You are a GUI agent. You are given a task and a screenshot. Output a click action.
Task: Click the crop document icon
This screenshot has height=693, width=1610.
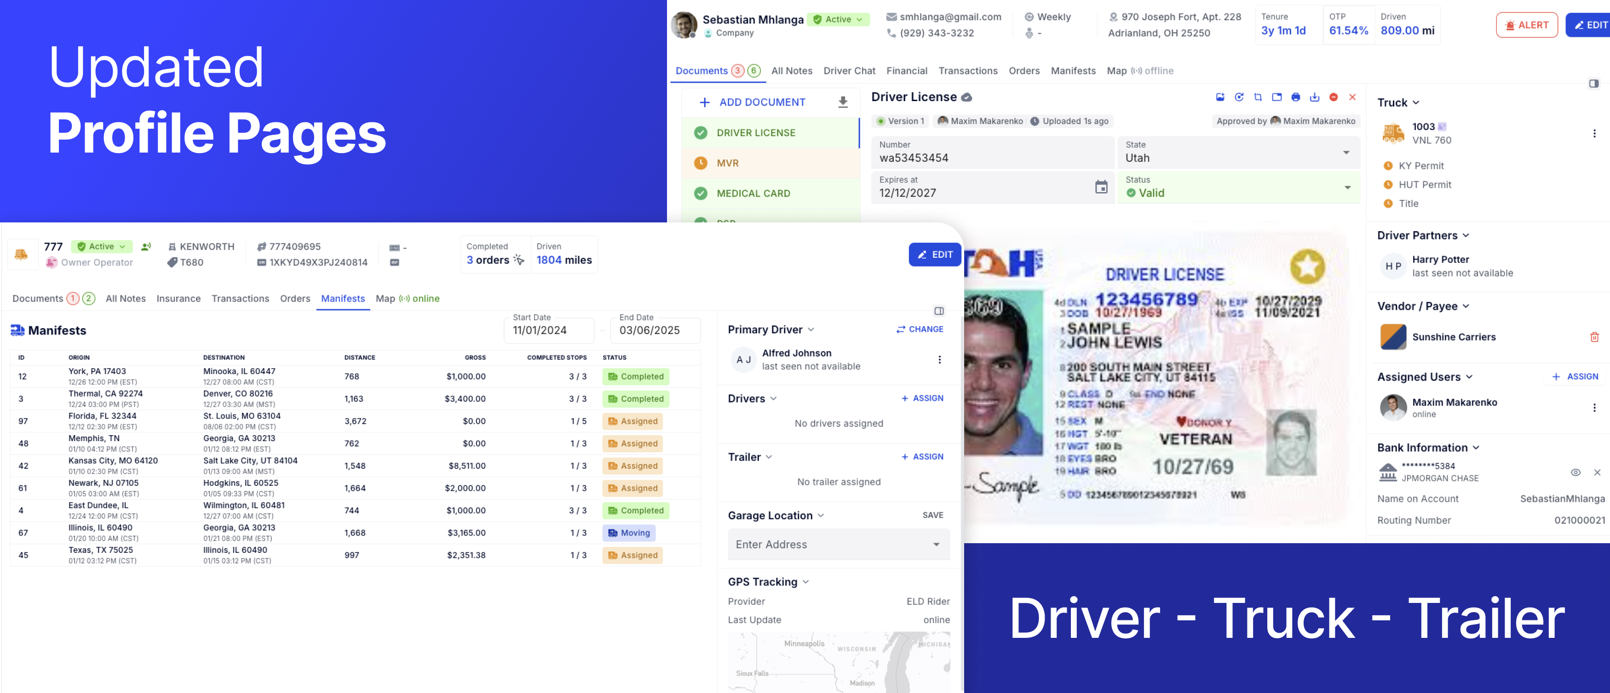[x=1258, y=97]
